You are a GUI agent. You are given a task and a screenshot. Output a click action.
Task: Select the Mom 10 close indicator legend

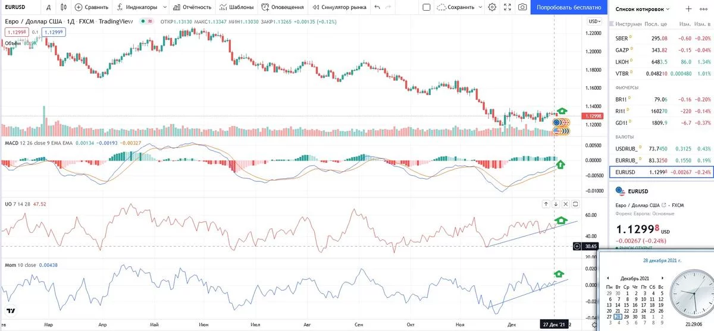click(20, 264)
